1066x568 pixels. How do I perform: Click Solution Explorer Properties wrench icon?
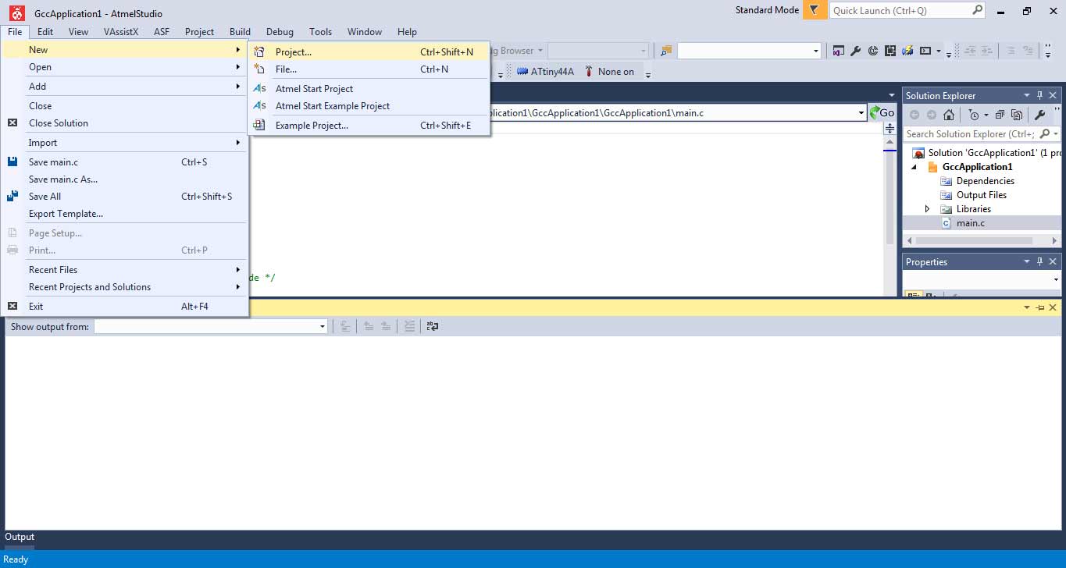coord(1040,115)
